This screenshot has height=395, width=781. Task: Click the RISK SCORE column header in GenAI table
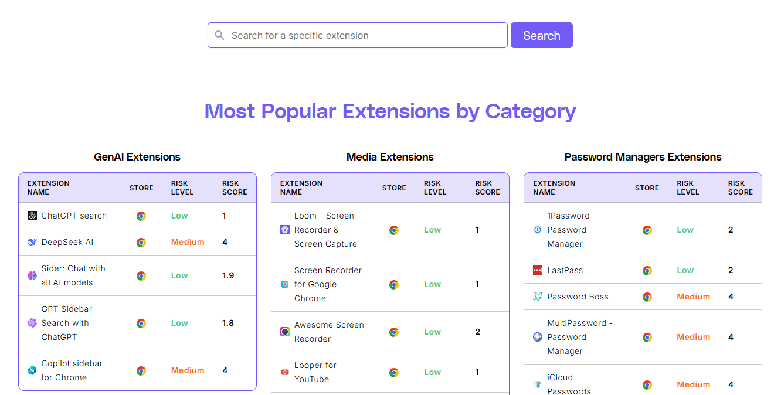[x=233, y=187]
